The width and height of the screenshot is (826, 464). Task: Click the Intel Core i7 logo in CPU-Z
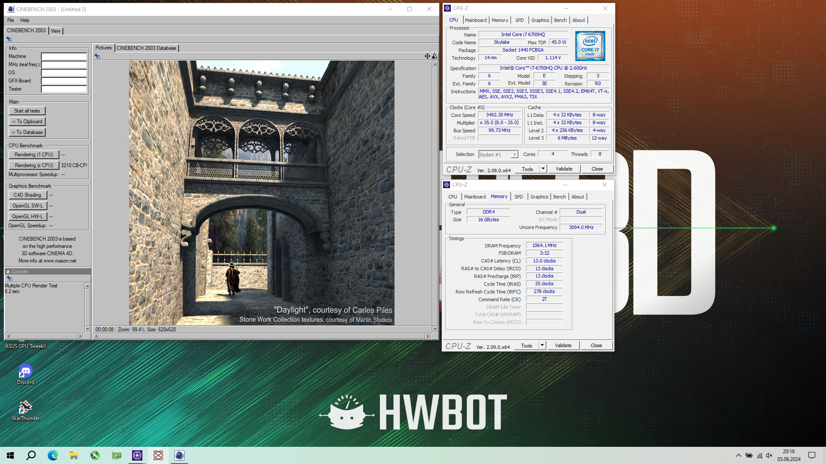[590, 46]
